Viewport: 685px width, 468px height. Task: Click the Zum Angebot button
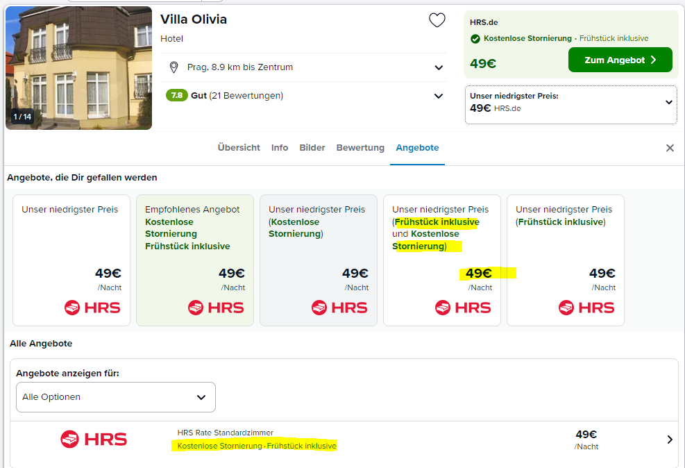pos(620,60)
